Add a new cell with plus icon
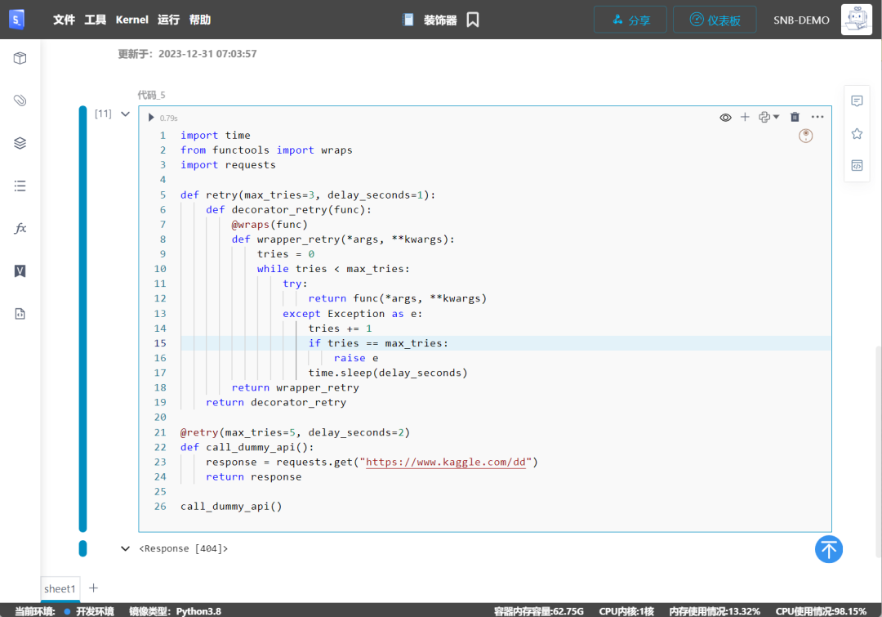The height and width of the screenshot is (617, 882). tap(745, 117)
